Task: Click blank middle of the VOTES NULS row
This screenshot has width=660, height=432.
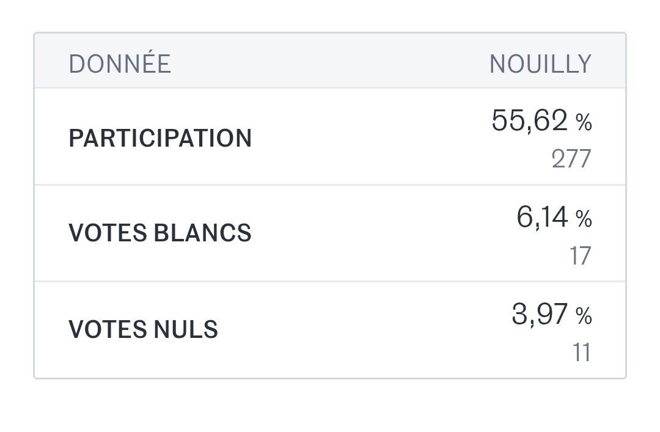Action: [x=367, y=330]
